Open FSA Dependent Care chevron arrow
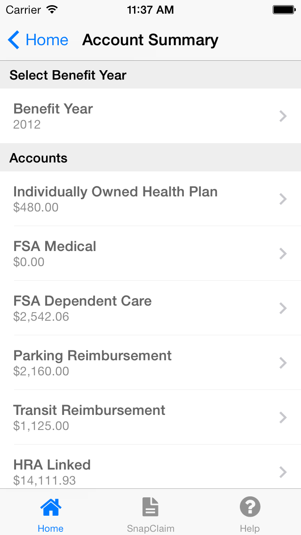This screenshot has height=535, width=301. point(283,308)
